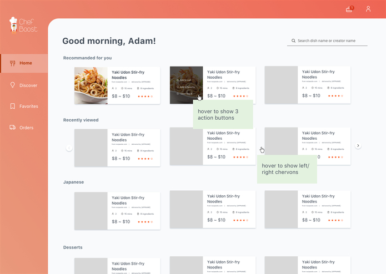386x274 pixels.
Task: Click star rating on the shrimp-photo card
Action: (146, 97)
